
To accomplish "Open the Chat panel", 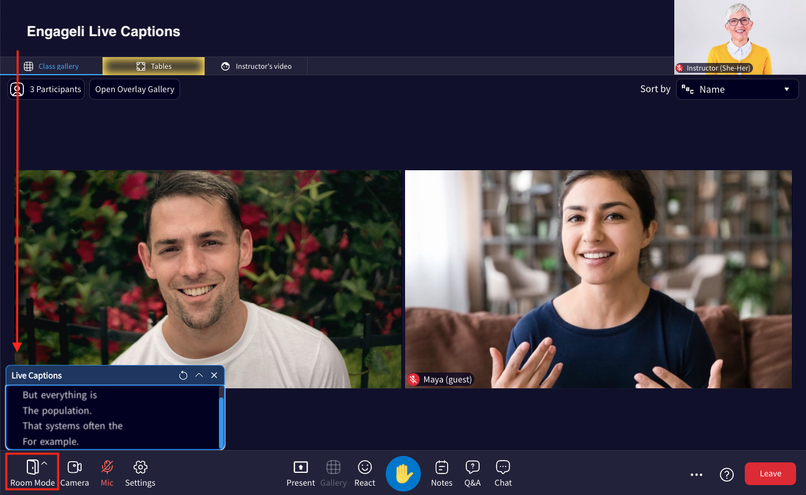I will [x=503, y=473].
